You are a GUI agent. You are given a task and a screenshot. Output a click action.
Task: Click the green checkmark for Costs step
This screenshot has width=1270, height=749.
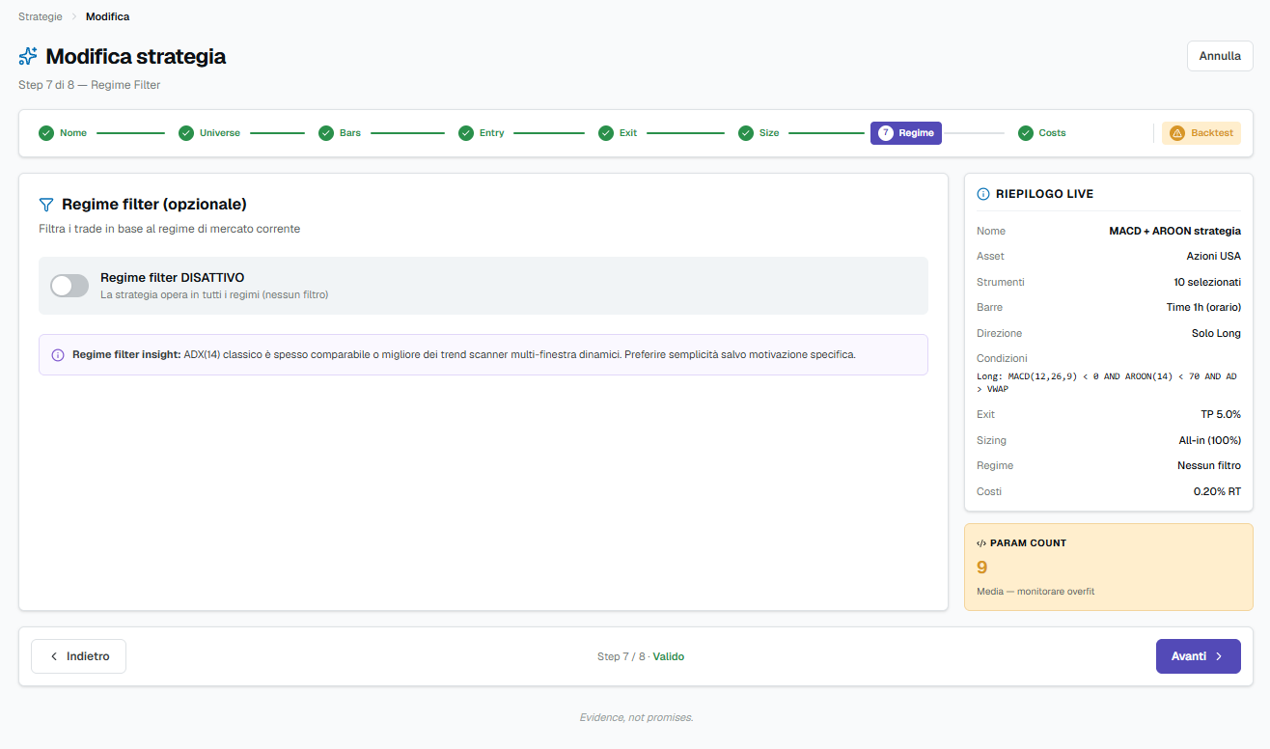(x=1026, y=133)
